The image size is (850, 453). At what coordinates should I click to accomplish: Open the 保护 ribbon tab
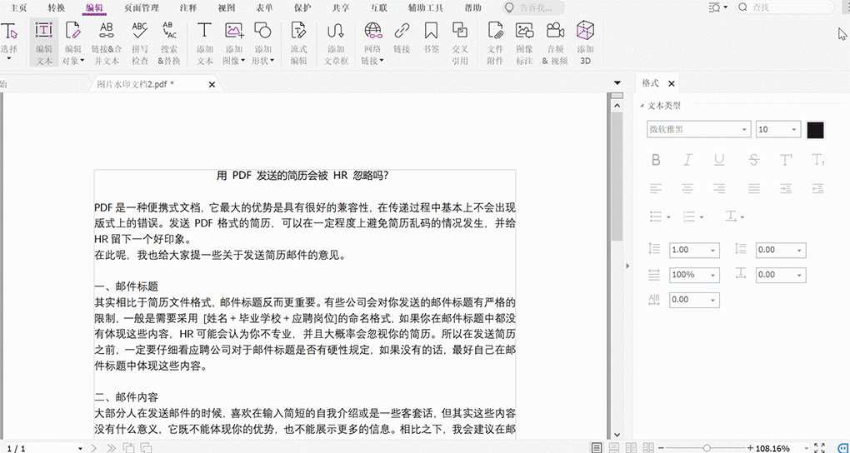(302, 7)
